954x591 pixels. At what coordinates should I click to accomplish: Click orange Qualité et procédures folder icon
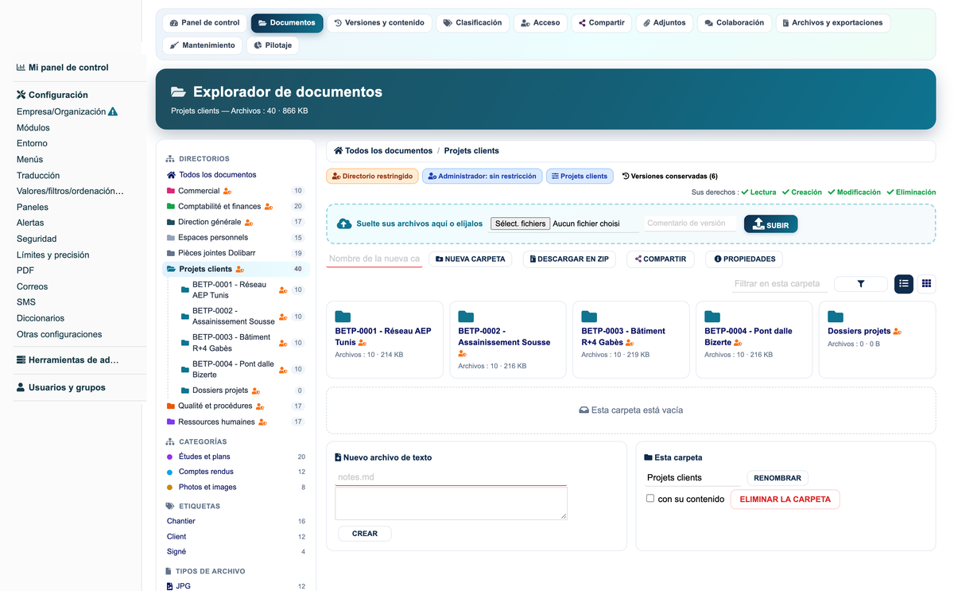coord(171,406)
